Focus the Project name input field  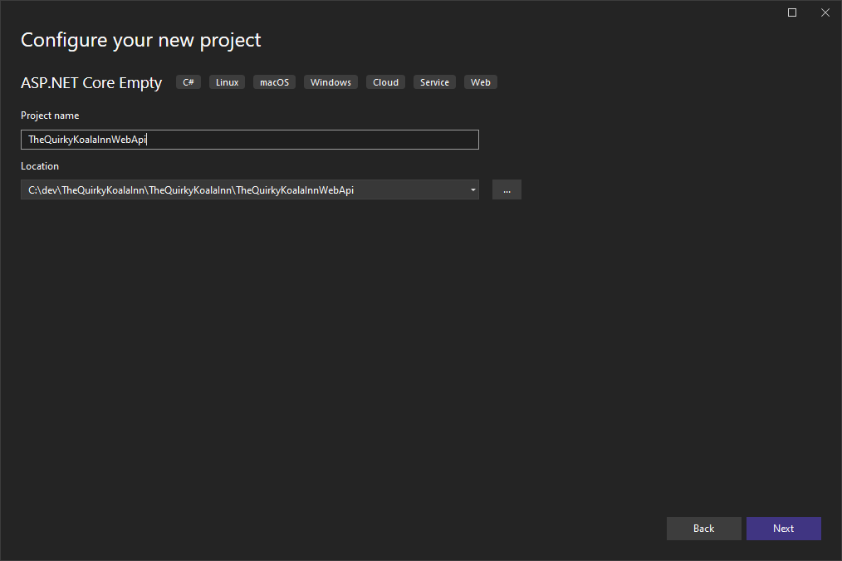click(x=250, y=140)
